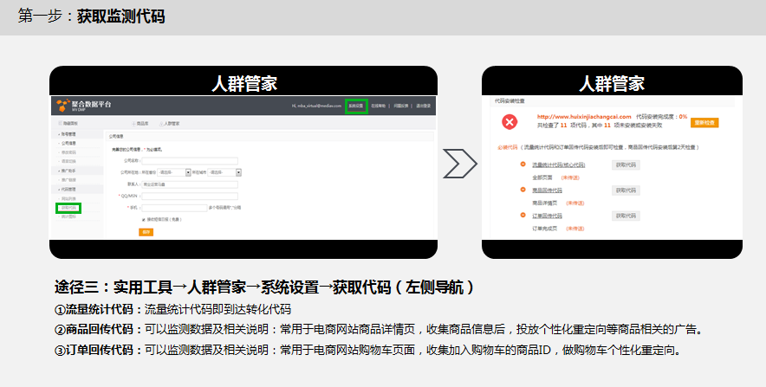The height and width of the screenshot is (387, 766).
Task: Click 获取代码 button for 流量统计代码
Action: pyautogui.click(x=626, y=164)
